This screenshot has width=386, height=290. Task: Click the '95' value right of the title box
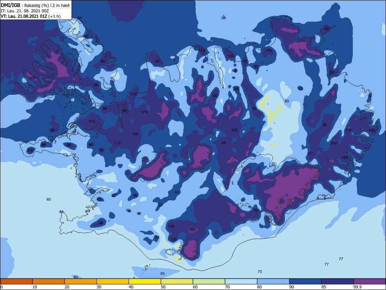pos(80,18)
